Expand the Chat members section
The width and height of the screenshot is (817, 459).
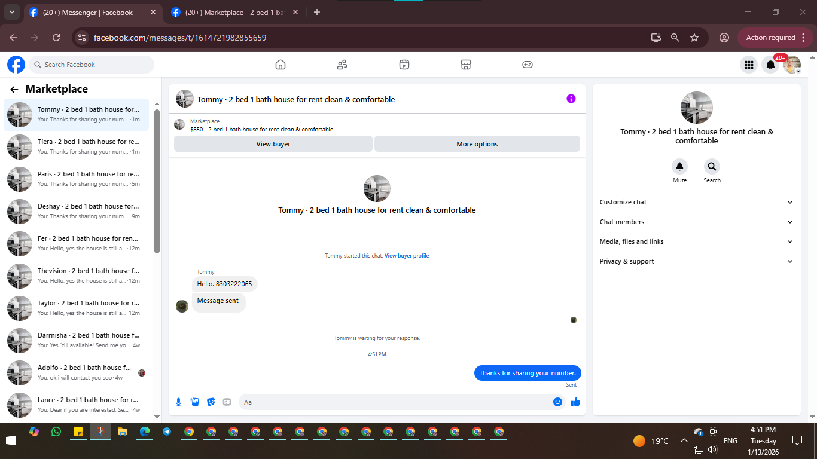tap(697, 222)
